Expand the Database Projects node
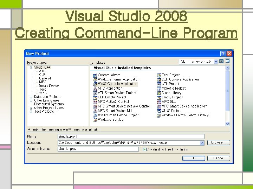 (x=31, y=97)
